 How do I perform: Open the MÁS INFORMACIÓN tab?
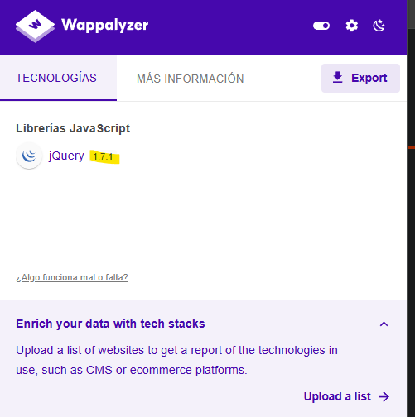click(191, 79)
